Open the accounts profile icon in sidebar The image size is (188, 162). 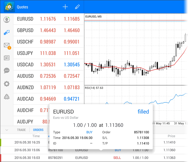tap(7, 19)
